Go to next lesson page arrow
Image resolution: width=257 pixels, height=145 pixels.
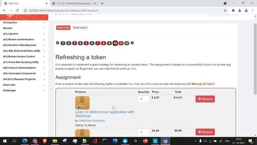click(132, 43)
